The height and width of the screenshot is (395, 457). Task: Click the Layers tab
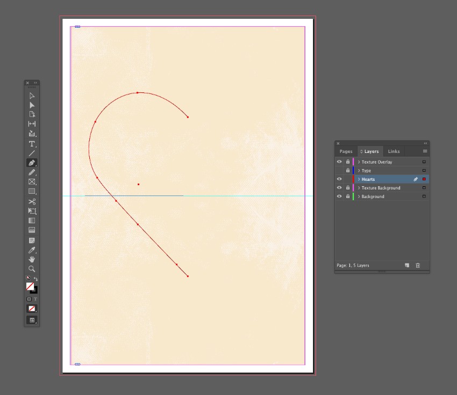point(369,151)
